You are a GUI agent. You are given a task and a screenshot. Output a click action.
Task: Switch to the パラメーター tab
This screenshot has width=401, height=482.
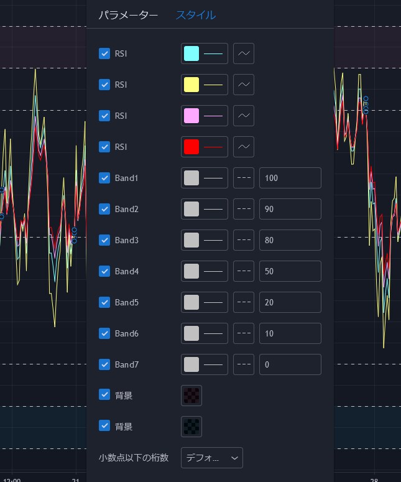pos(128,15)
